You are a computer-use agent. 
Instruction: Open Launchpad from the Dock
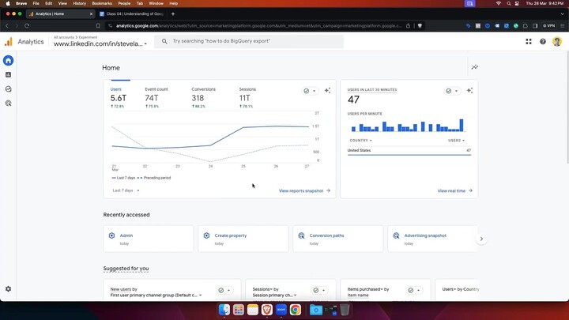pyautogui.click(x=239, y=310)
